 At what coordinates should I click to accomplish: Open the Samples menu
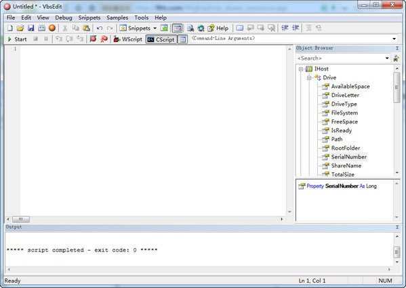click(117, 18)
